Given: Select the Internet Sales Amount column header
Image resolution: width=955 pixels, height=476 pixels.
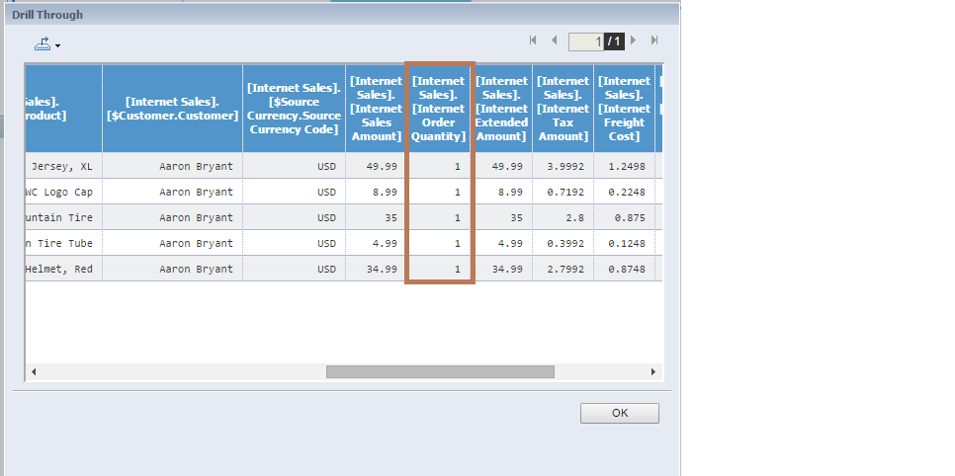Looking at the screenshot, I should (376, 109).
